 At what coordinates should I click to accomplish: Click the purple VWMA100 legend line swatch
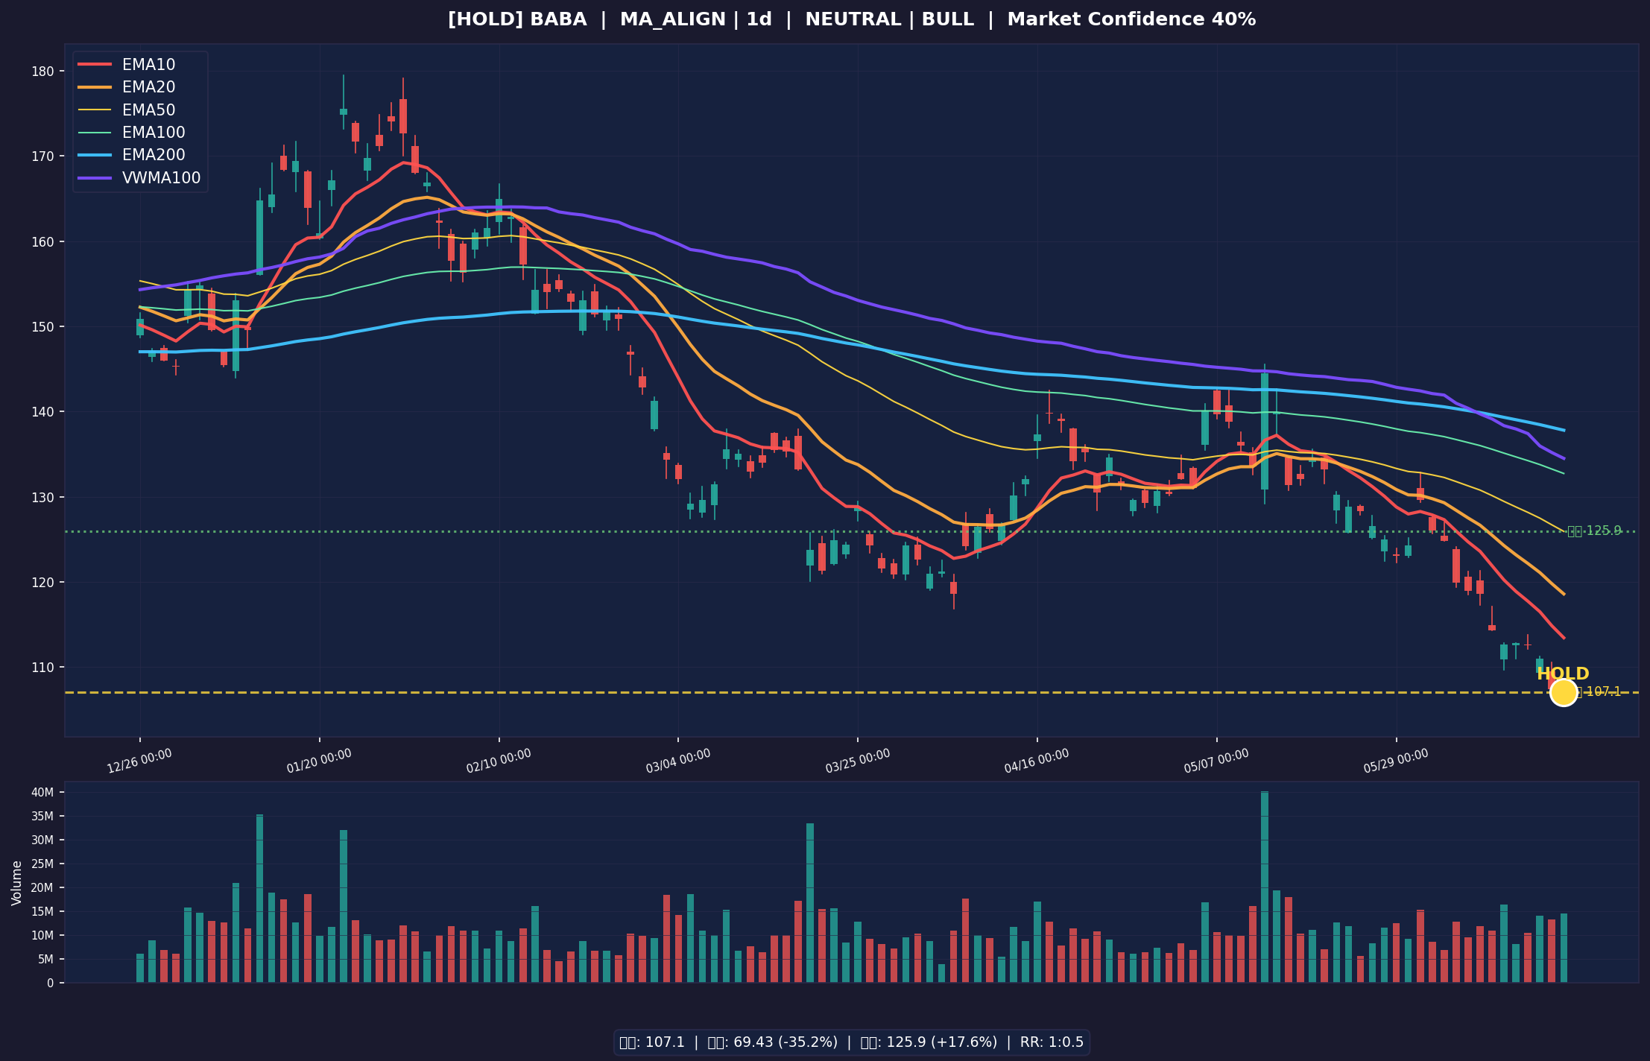[95, 178]
